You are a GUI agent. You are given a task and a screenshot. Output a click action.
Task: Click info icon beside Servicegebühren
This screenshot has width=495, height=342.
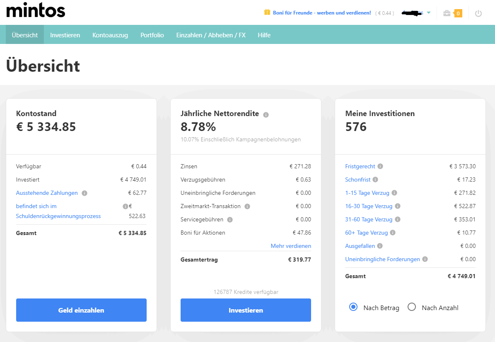pyautogui.click(x=230, y=220)
